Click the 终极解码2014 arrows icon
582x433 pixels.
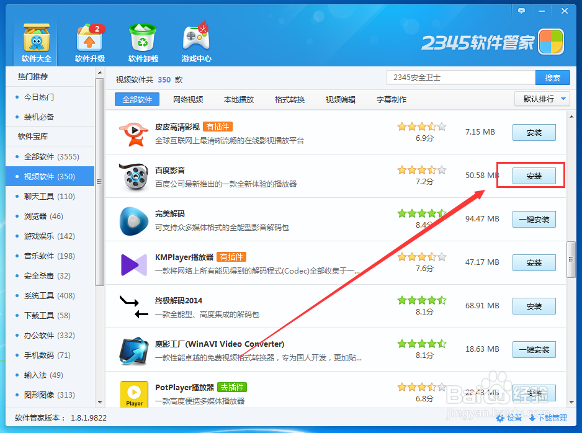133,307
